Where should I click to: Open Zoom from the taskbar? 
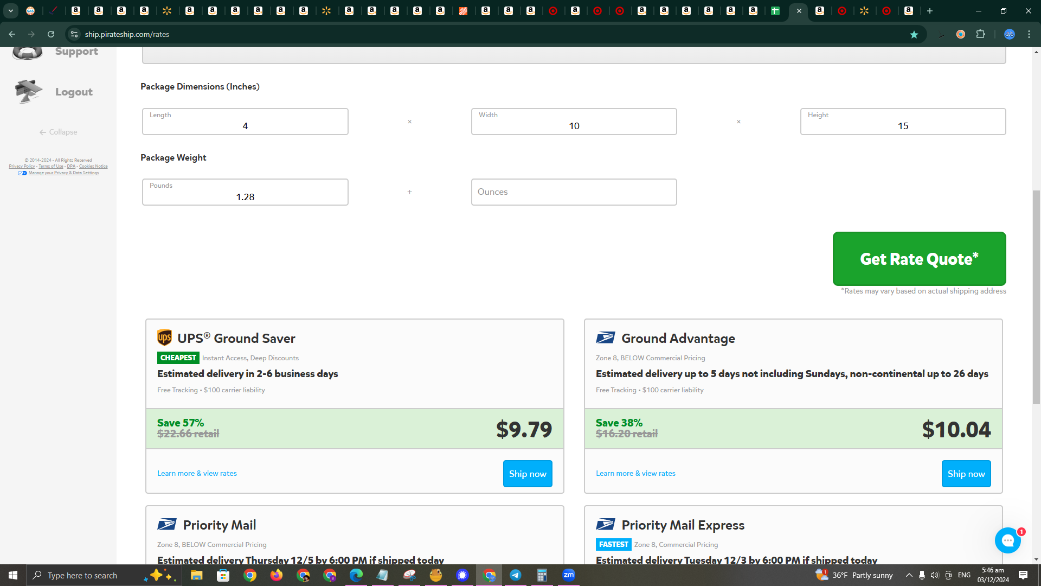(569, 575)
